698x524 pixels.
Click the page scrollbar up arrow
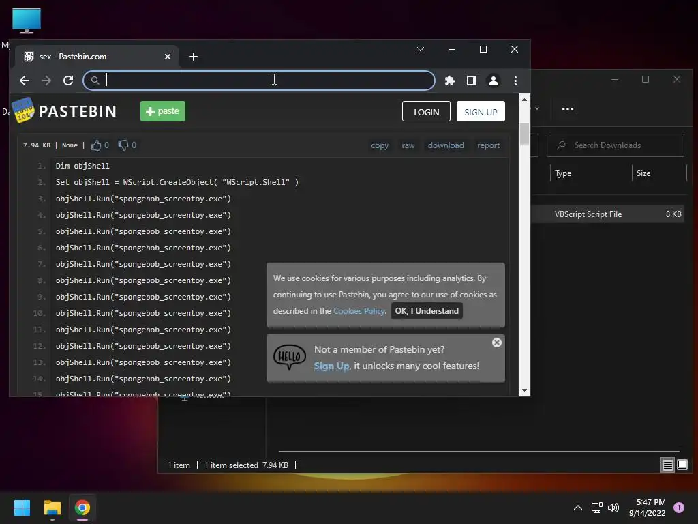pyautogui.click(x=524, y=100)
